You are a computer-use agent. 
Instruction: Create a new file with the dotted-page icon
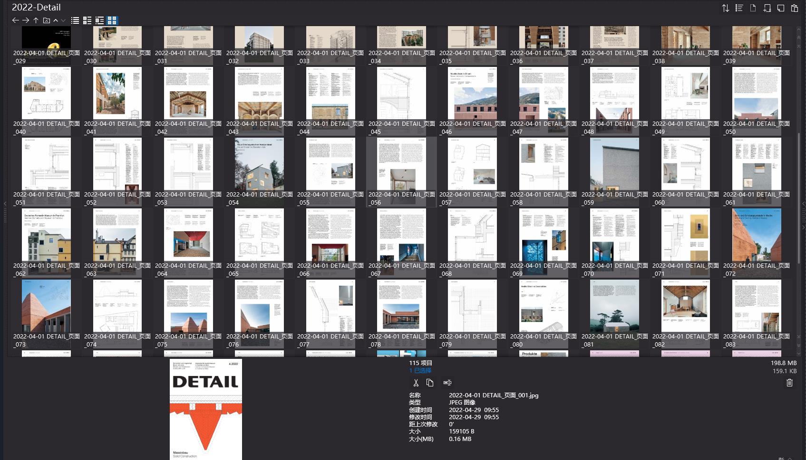coord(753,8)
